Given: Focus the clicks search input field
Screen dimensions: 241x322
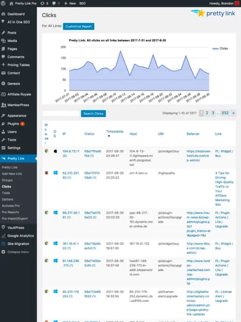Looking at the screenshot, I should point(61,113).
